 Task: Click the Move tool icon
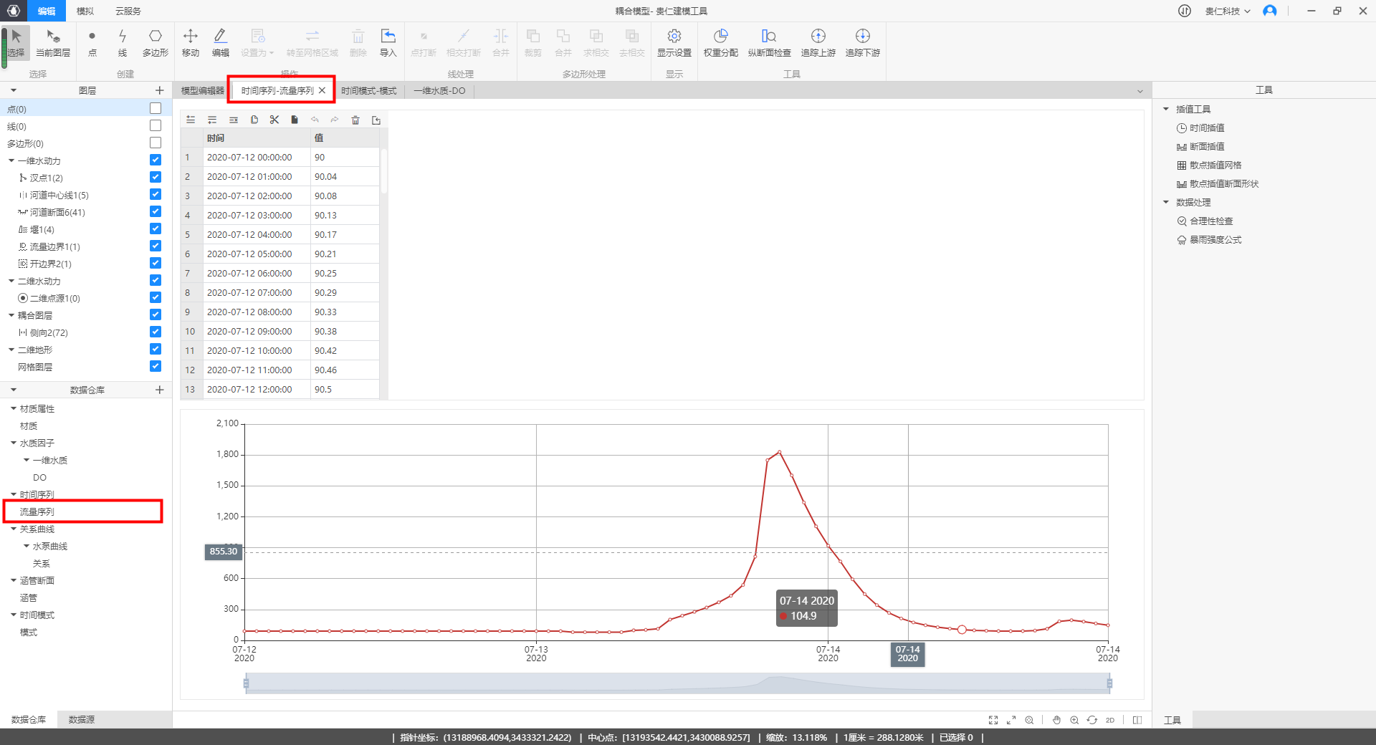[x=191, y=42]
